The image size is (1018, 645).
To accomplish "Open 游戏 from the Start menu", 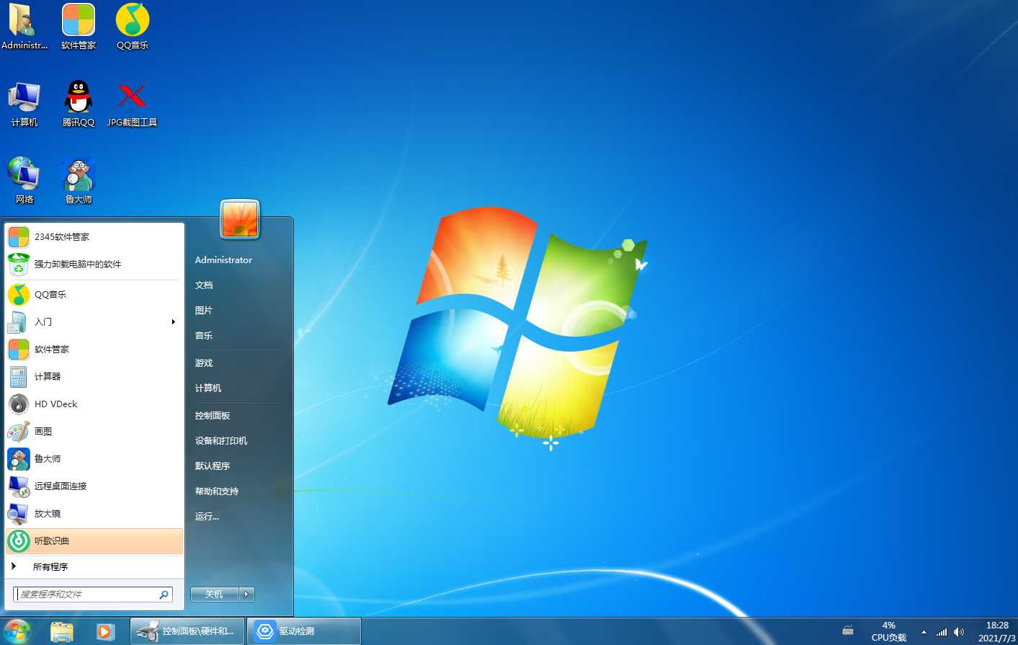I will pos(204,363).
